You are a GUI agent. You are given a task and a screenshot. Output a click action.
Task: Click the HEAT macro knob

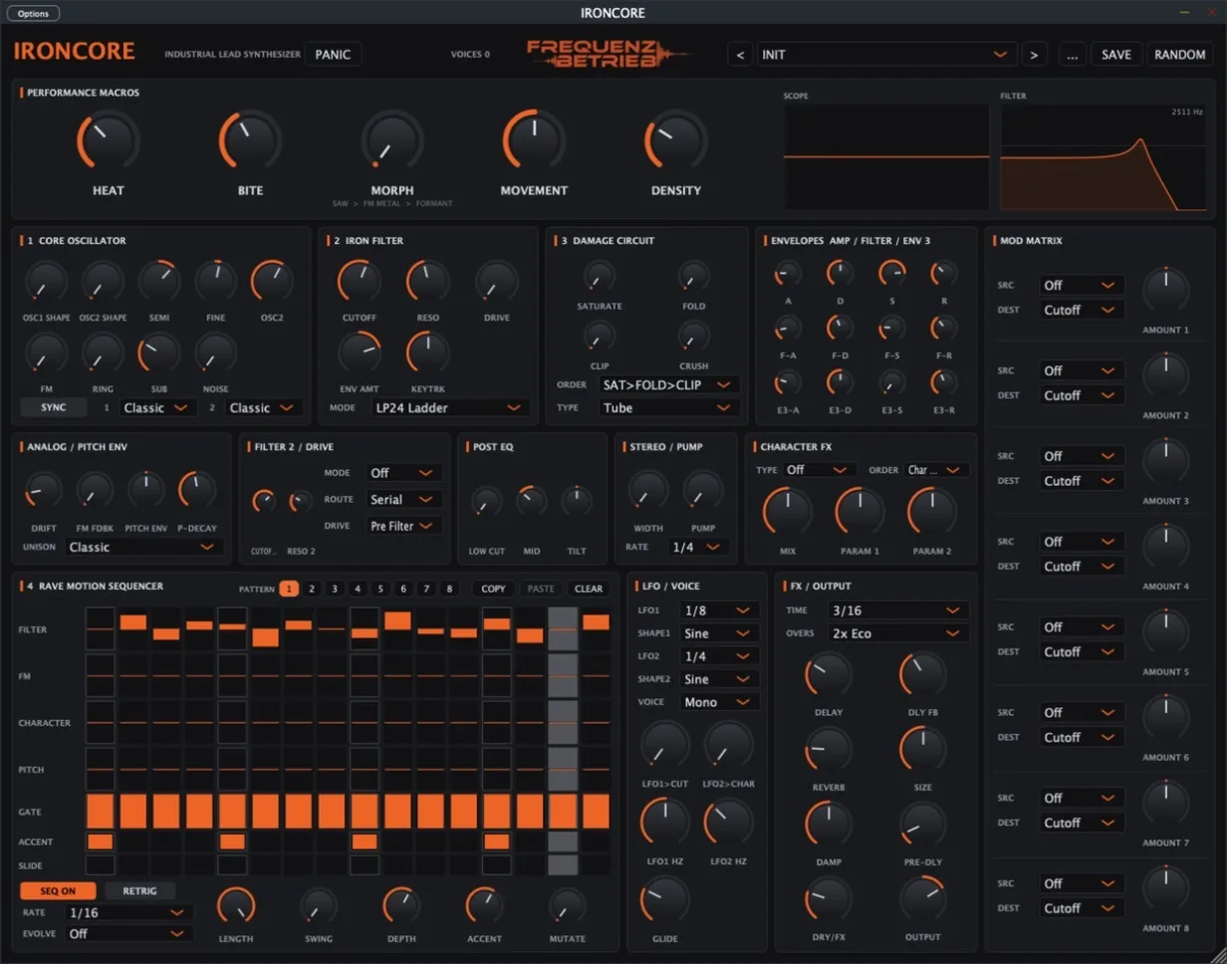[x=109, y=142]
